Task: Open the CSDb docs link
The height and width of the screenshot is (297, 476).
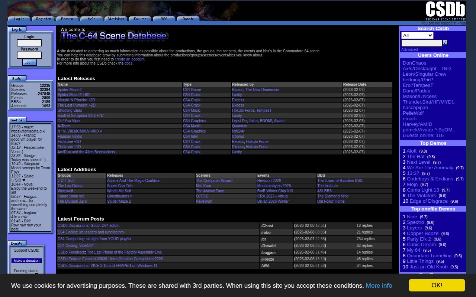Action: (128, 63)
